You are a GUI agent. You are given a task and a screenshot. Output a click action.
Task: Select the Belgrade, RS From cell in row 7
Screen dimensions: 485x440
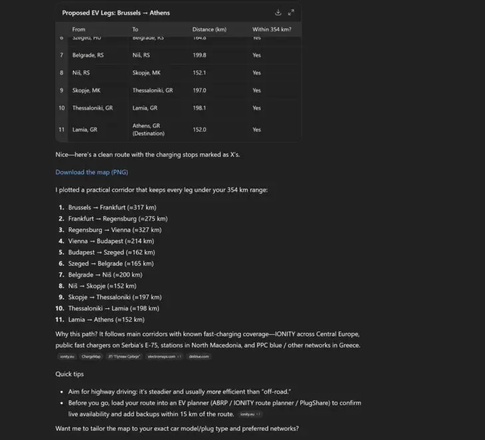click(x=88, y=55)
